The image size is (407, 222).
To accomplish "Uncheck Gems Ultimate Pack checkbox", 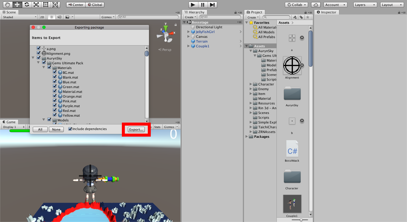I will point(44,62).
